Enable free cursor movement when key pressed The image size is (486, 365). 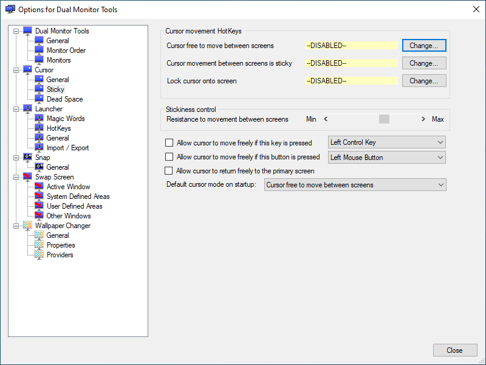pos(169,143)
